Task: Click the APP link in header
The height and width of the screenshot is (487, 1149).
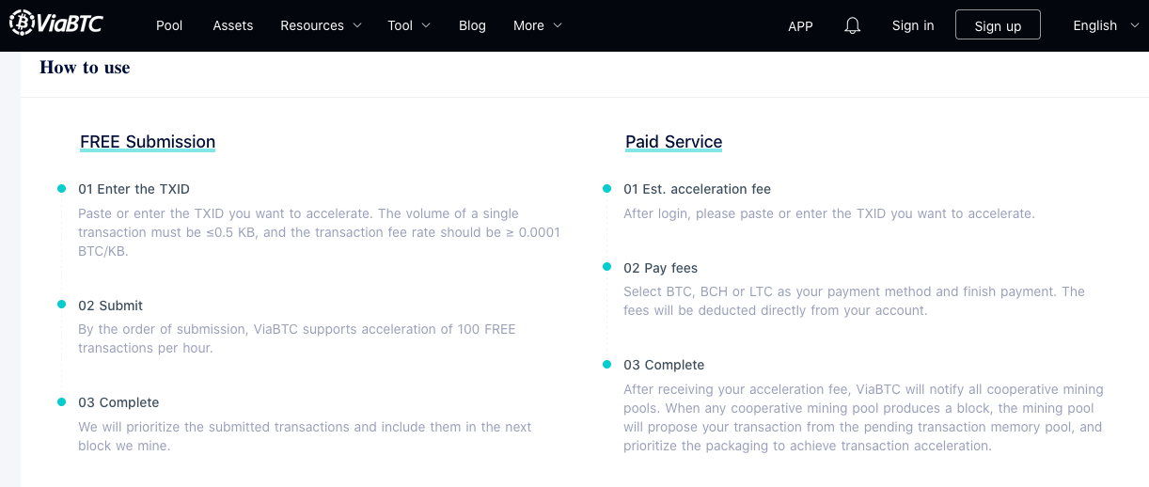Action: point(800,25)
